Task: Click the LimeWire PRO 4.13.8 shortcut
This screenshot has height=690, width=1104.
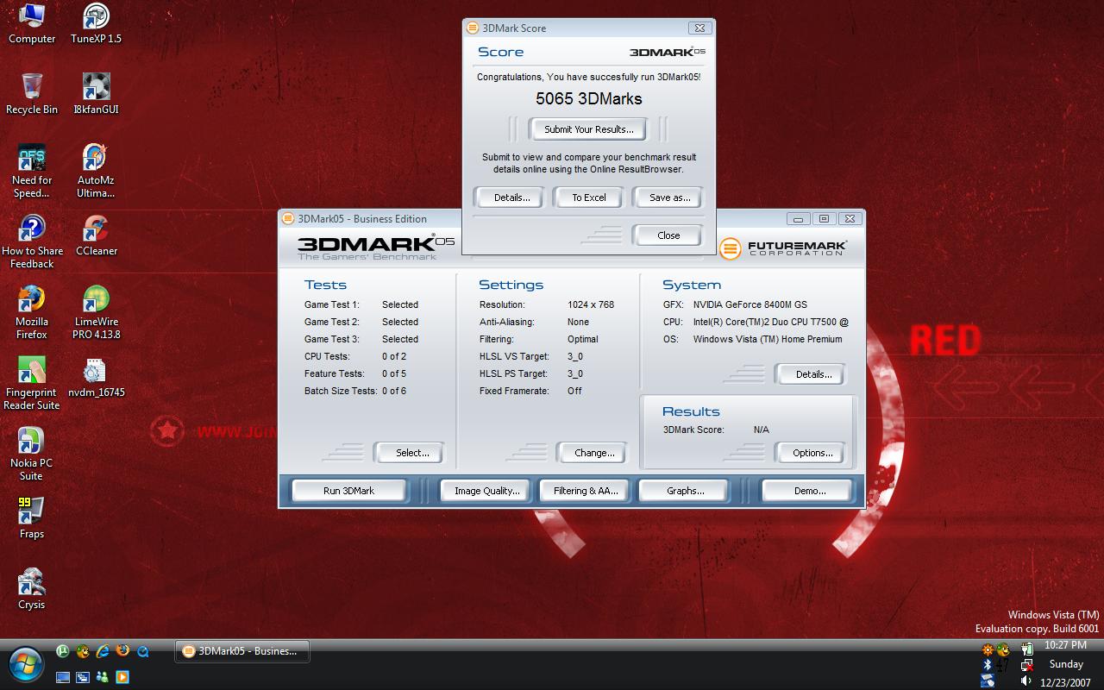Action: tap(96, 312)
